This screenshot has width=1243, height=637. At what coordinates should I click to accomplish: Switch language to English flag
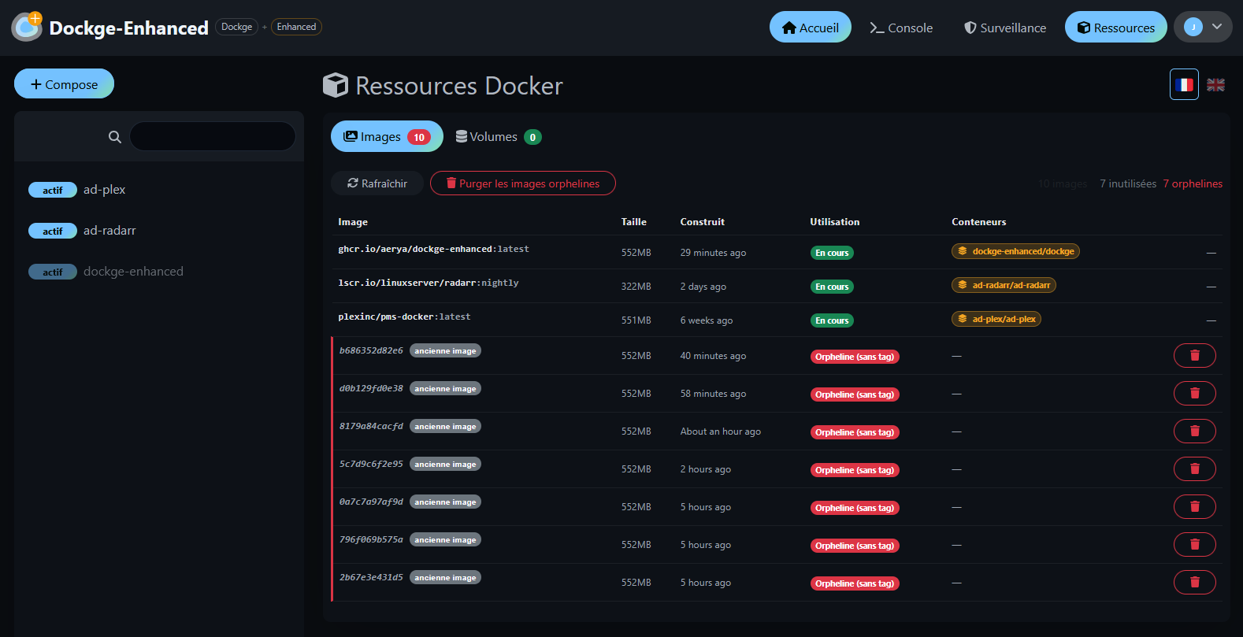pyautogui.click(x=1215, y=85)
